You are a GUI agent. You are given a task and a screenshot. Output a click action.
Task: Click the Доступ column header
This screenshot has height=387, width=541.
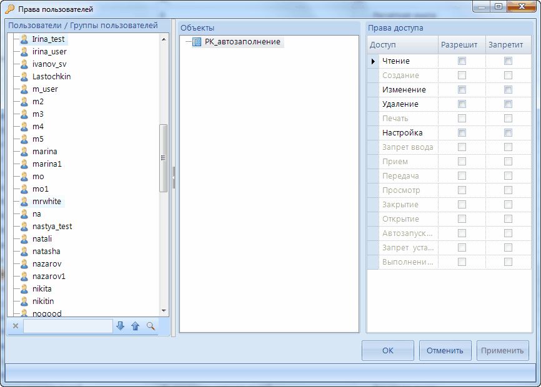(x=401, y=45)
